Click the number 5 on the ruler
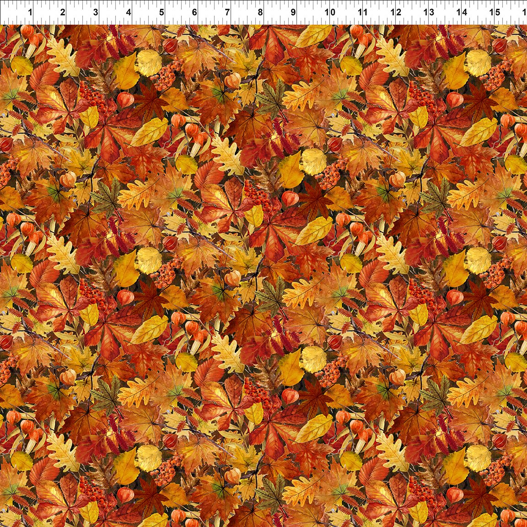Image resolution: width=527 pixels, height=527 pixels. click(161, 11)
